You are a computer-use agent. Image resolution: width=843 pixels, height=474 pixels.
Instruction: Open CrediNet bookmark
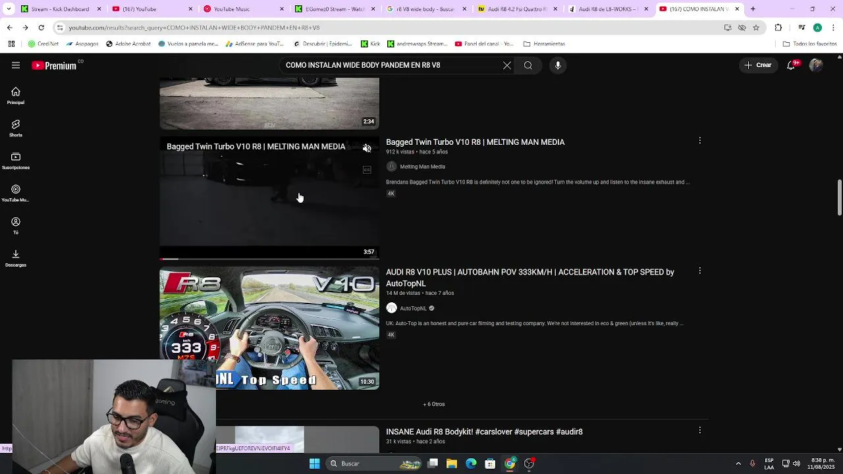pyautogui.click(x=43, y=44)
